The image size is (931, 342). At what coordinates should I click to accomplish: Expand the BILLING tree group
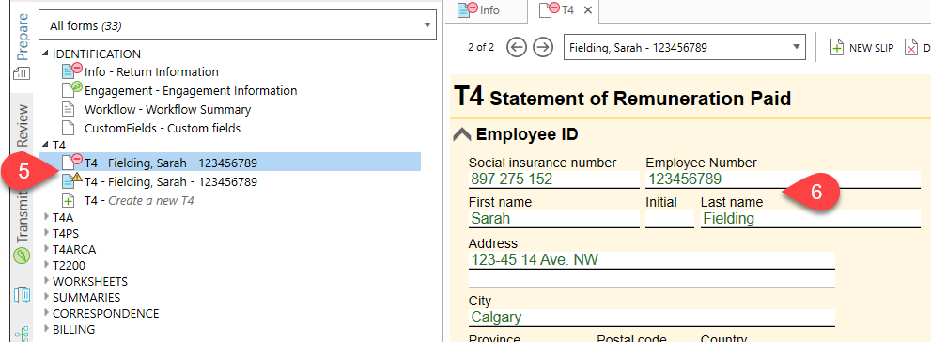47,330
